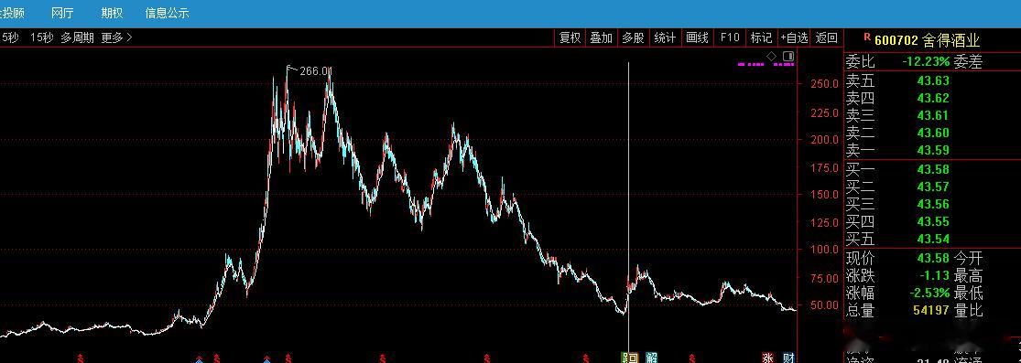Screen dimensions: 1021x363
Task: Click the 标记 mark button
Action: click(x=761, y=37)
